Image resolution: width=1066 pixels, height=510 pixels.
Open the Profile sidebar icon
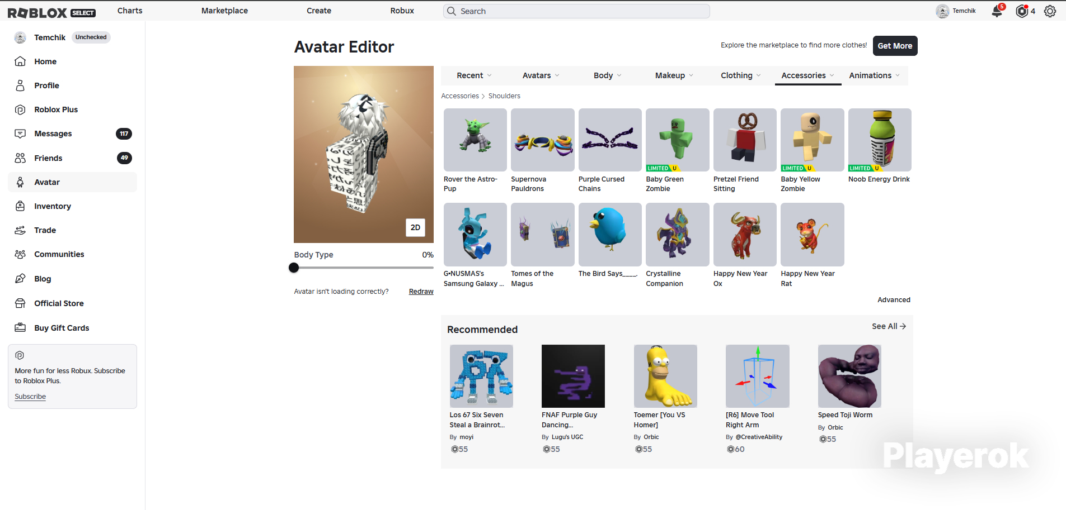[20, 85]
